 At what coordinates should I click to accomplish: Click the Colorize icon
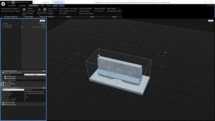click(39, 10)
